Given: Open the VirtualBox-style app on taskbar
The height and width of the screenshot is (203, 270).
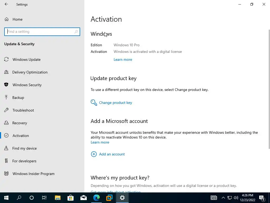Looking at the screenshot, I should 109,198.
